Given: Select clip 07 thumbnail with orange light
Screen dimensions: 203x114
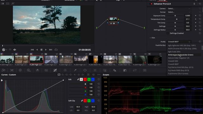Looking at the screenshot, I should point(96,60).
